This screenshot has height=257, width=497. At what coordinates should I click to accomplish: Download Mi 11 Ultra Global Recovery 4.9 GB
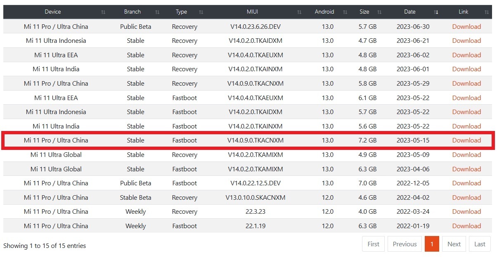pyautogui.click(x=466, y=155)
